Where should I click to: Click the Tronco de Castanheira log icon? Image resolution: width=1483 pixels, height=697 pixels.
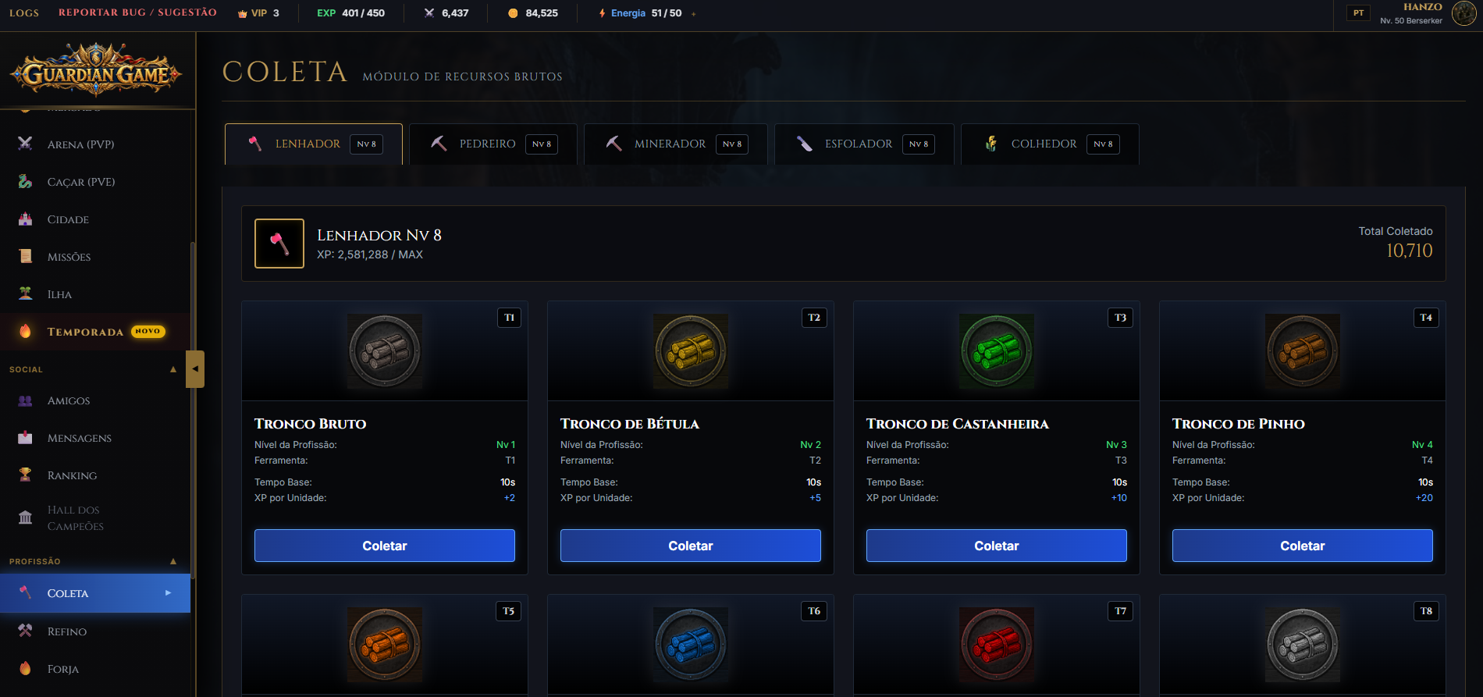pyautogui.click(x=997, y=351)
